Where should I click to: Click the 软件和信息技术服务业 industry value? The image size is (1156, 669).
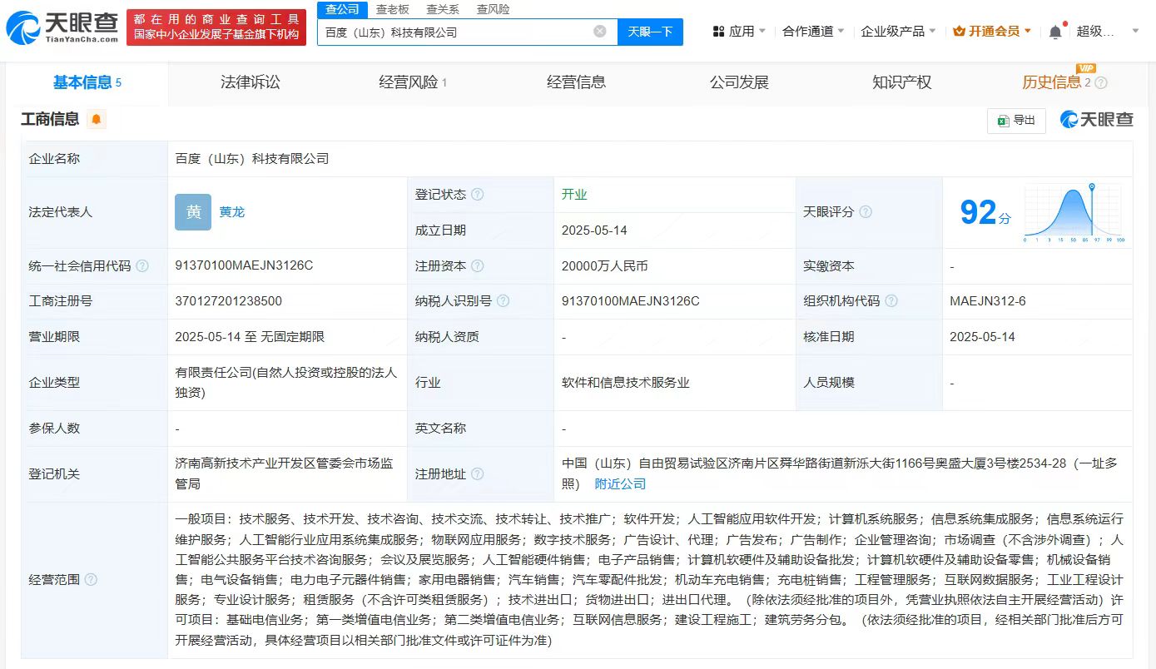pyautogui.click(x=626, y=383)
